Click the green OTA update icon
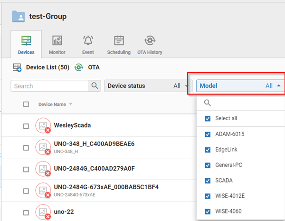The width and height of the screenshot is (285, 221). tap(79, 68)
